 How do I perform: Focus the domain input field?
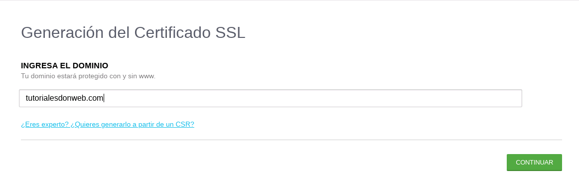click(x=270, y=98)
